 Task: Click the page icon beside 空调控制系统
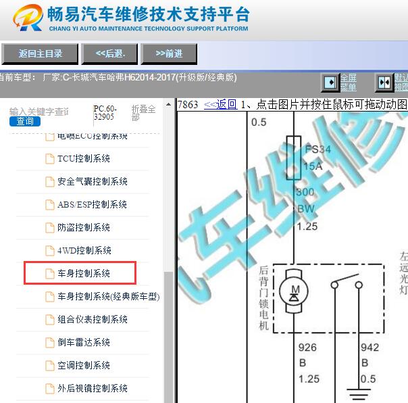click(x=50, y=366)
